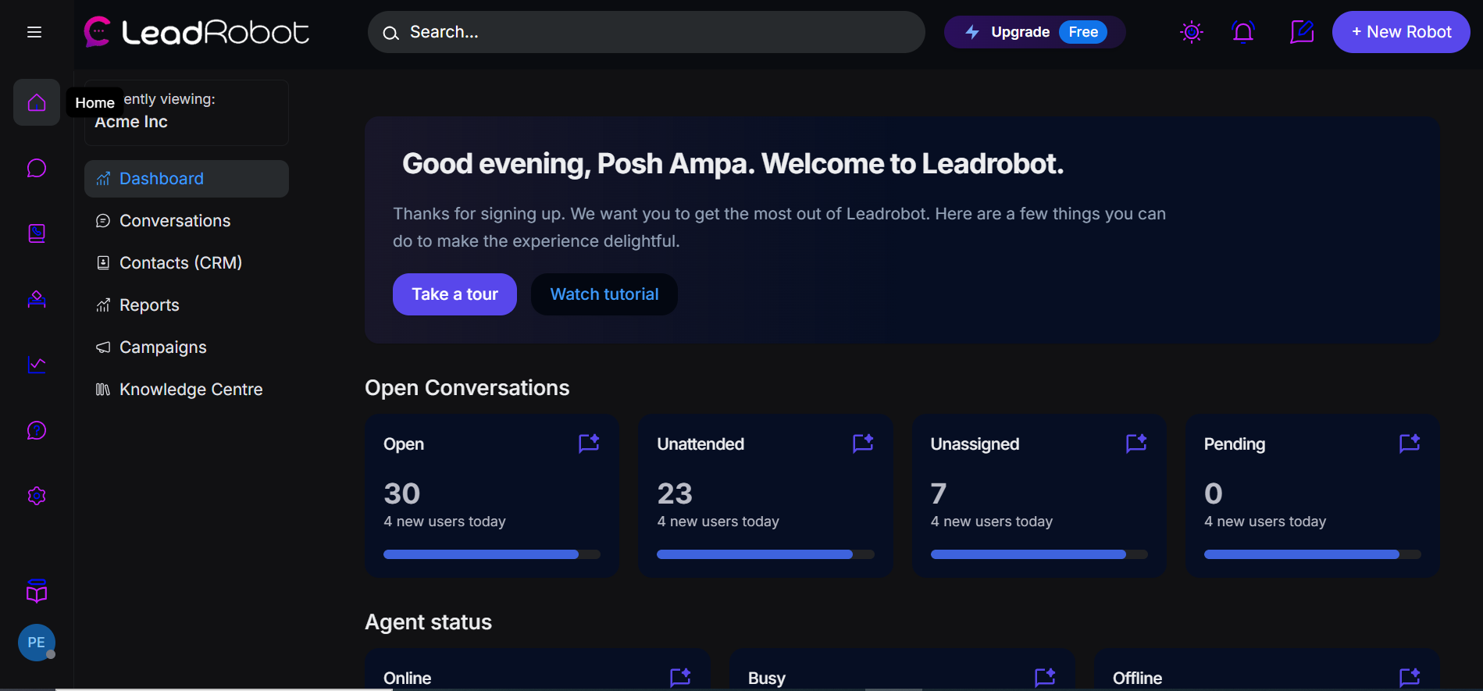Click the PE user avatar

point(37,643)
